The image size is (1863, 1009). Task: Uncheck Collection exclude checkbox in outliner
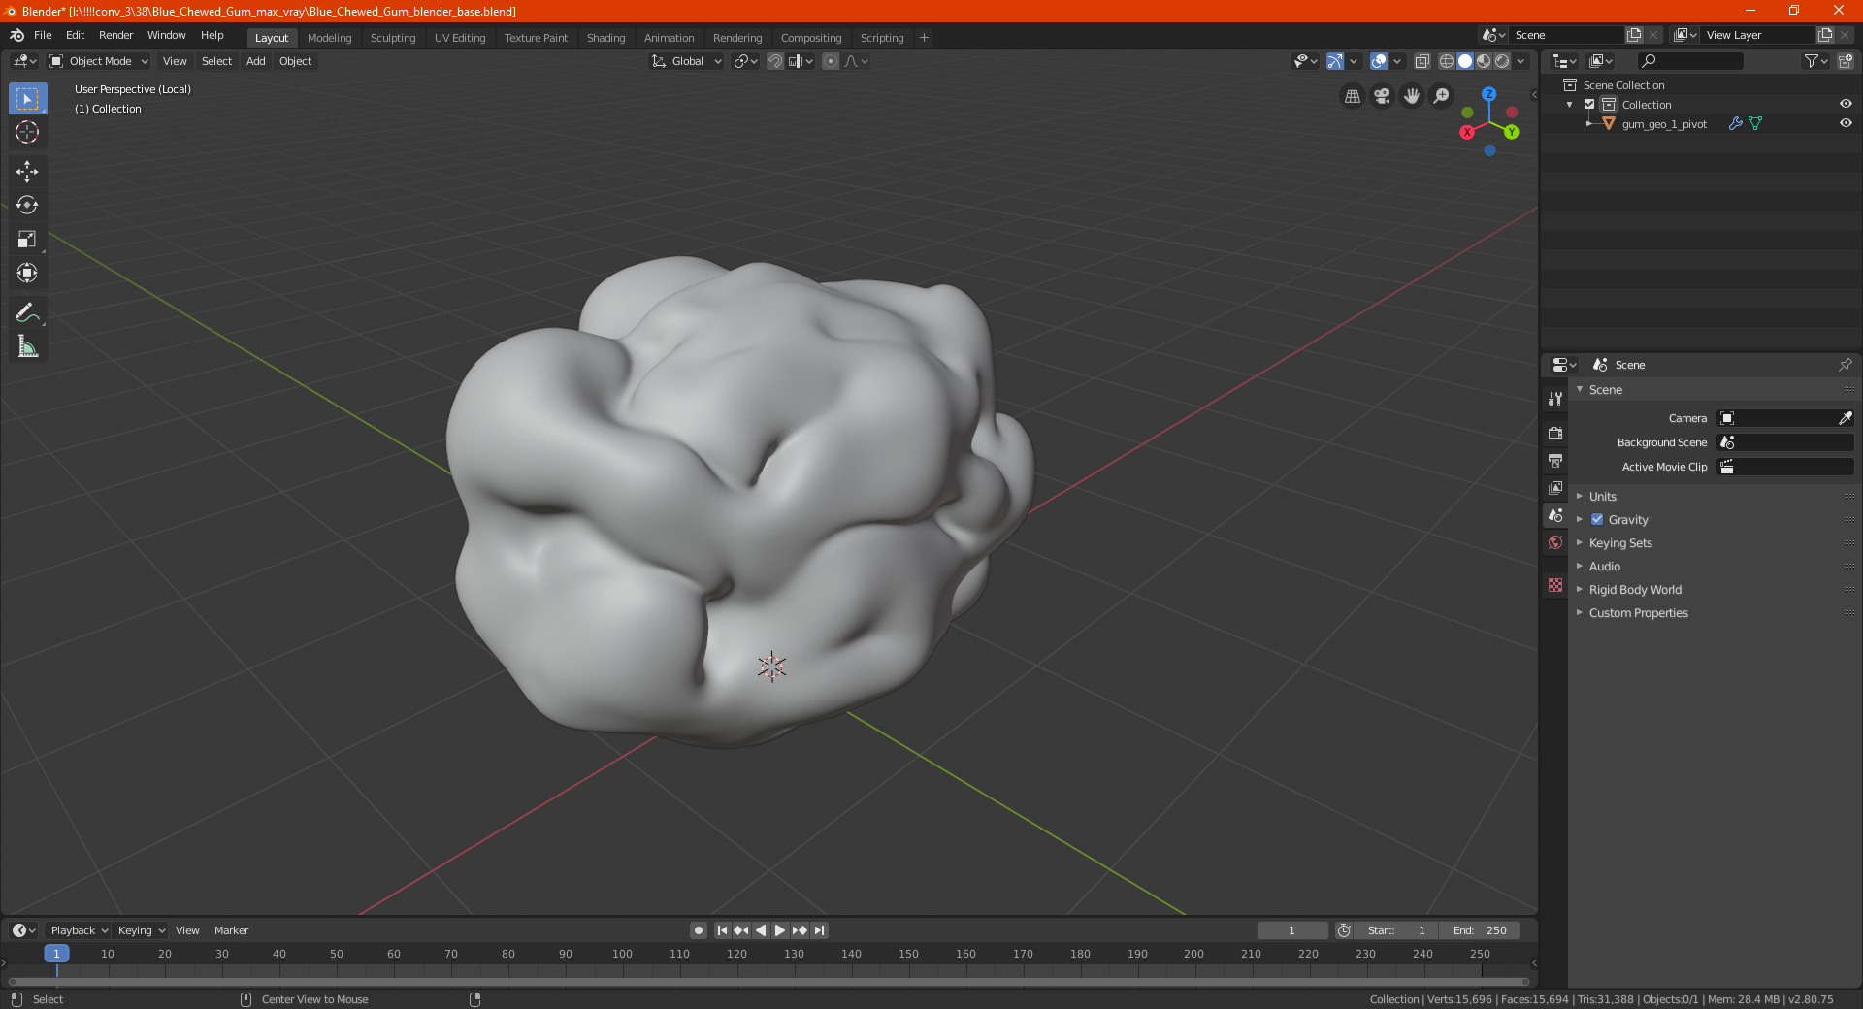point(1589,104)
